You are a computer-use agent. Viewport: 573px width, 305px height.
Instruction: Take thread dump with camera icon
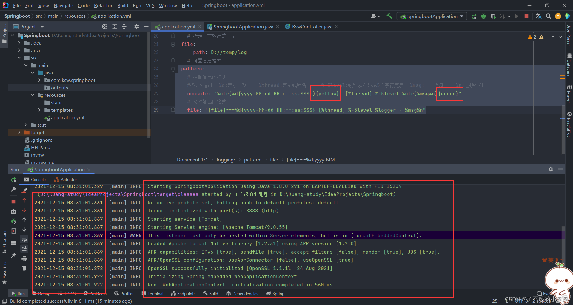pos(13,211)
